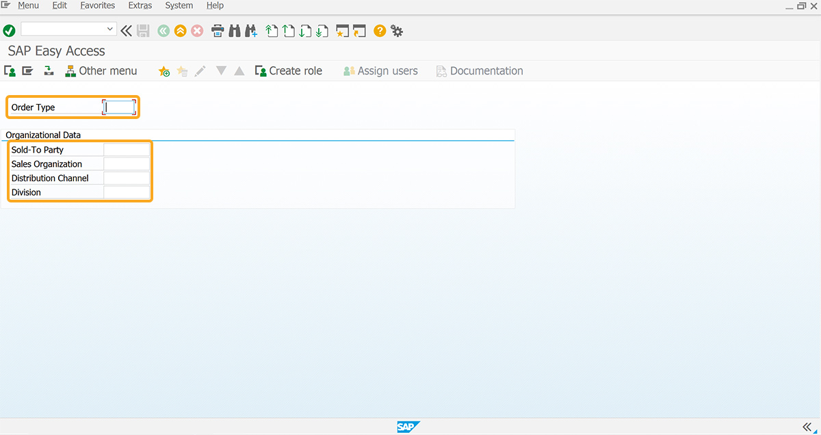This screenshot has width=821, height=435.
Task: Click the Division label
Action: [26, 192]
